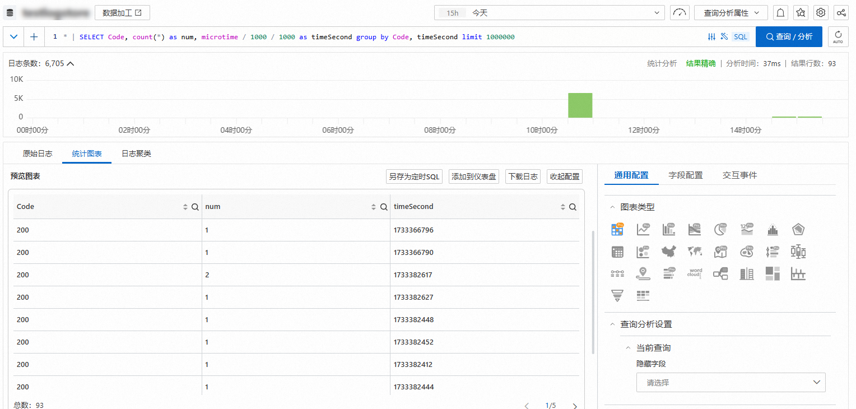
Task: Collapse the 当前查询 subsection
Action: pos(629,348)
